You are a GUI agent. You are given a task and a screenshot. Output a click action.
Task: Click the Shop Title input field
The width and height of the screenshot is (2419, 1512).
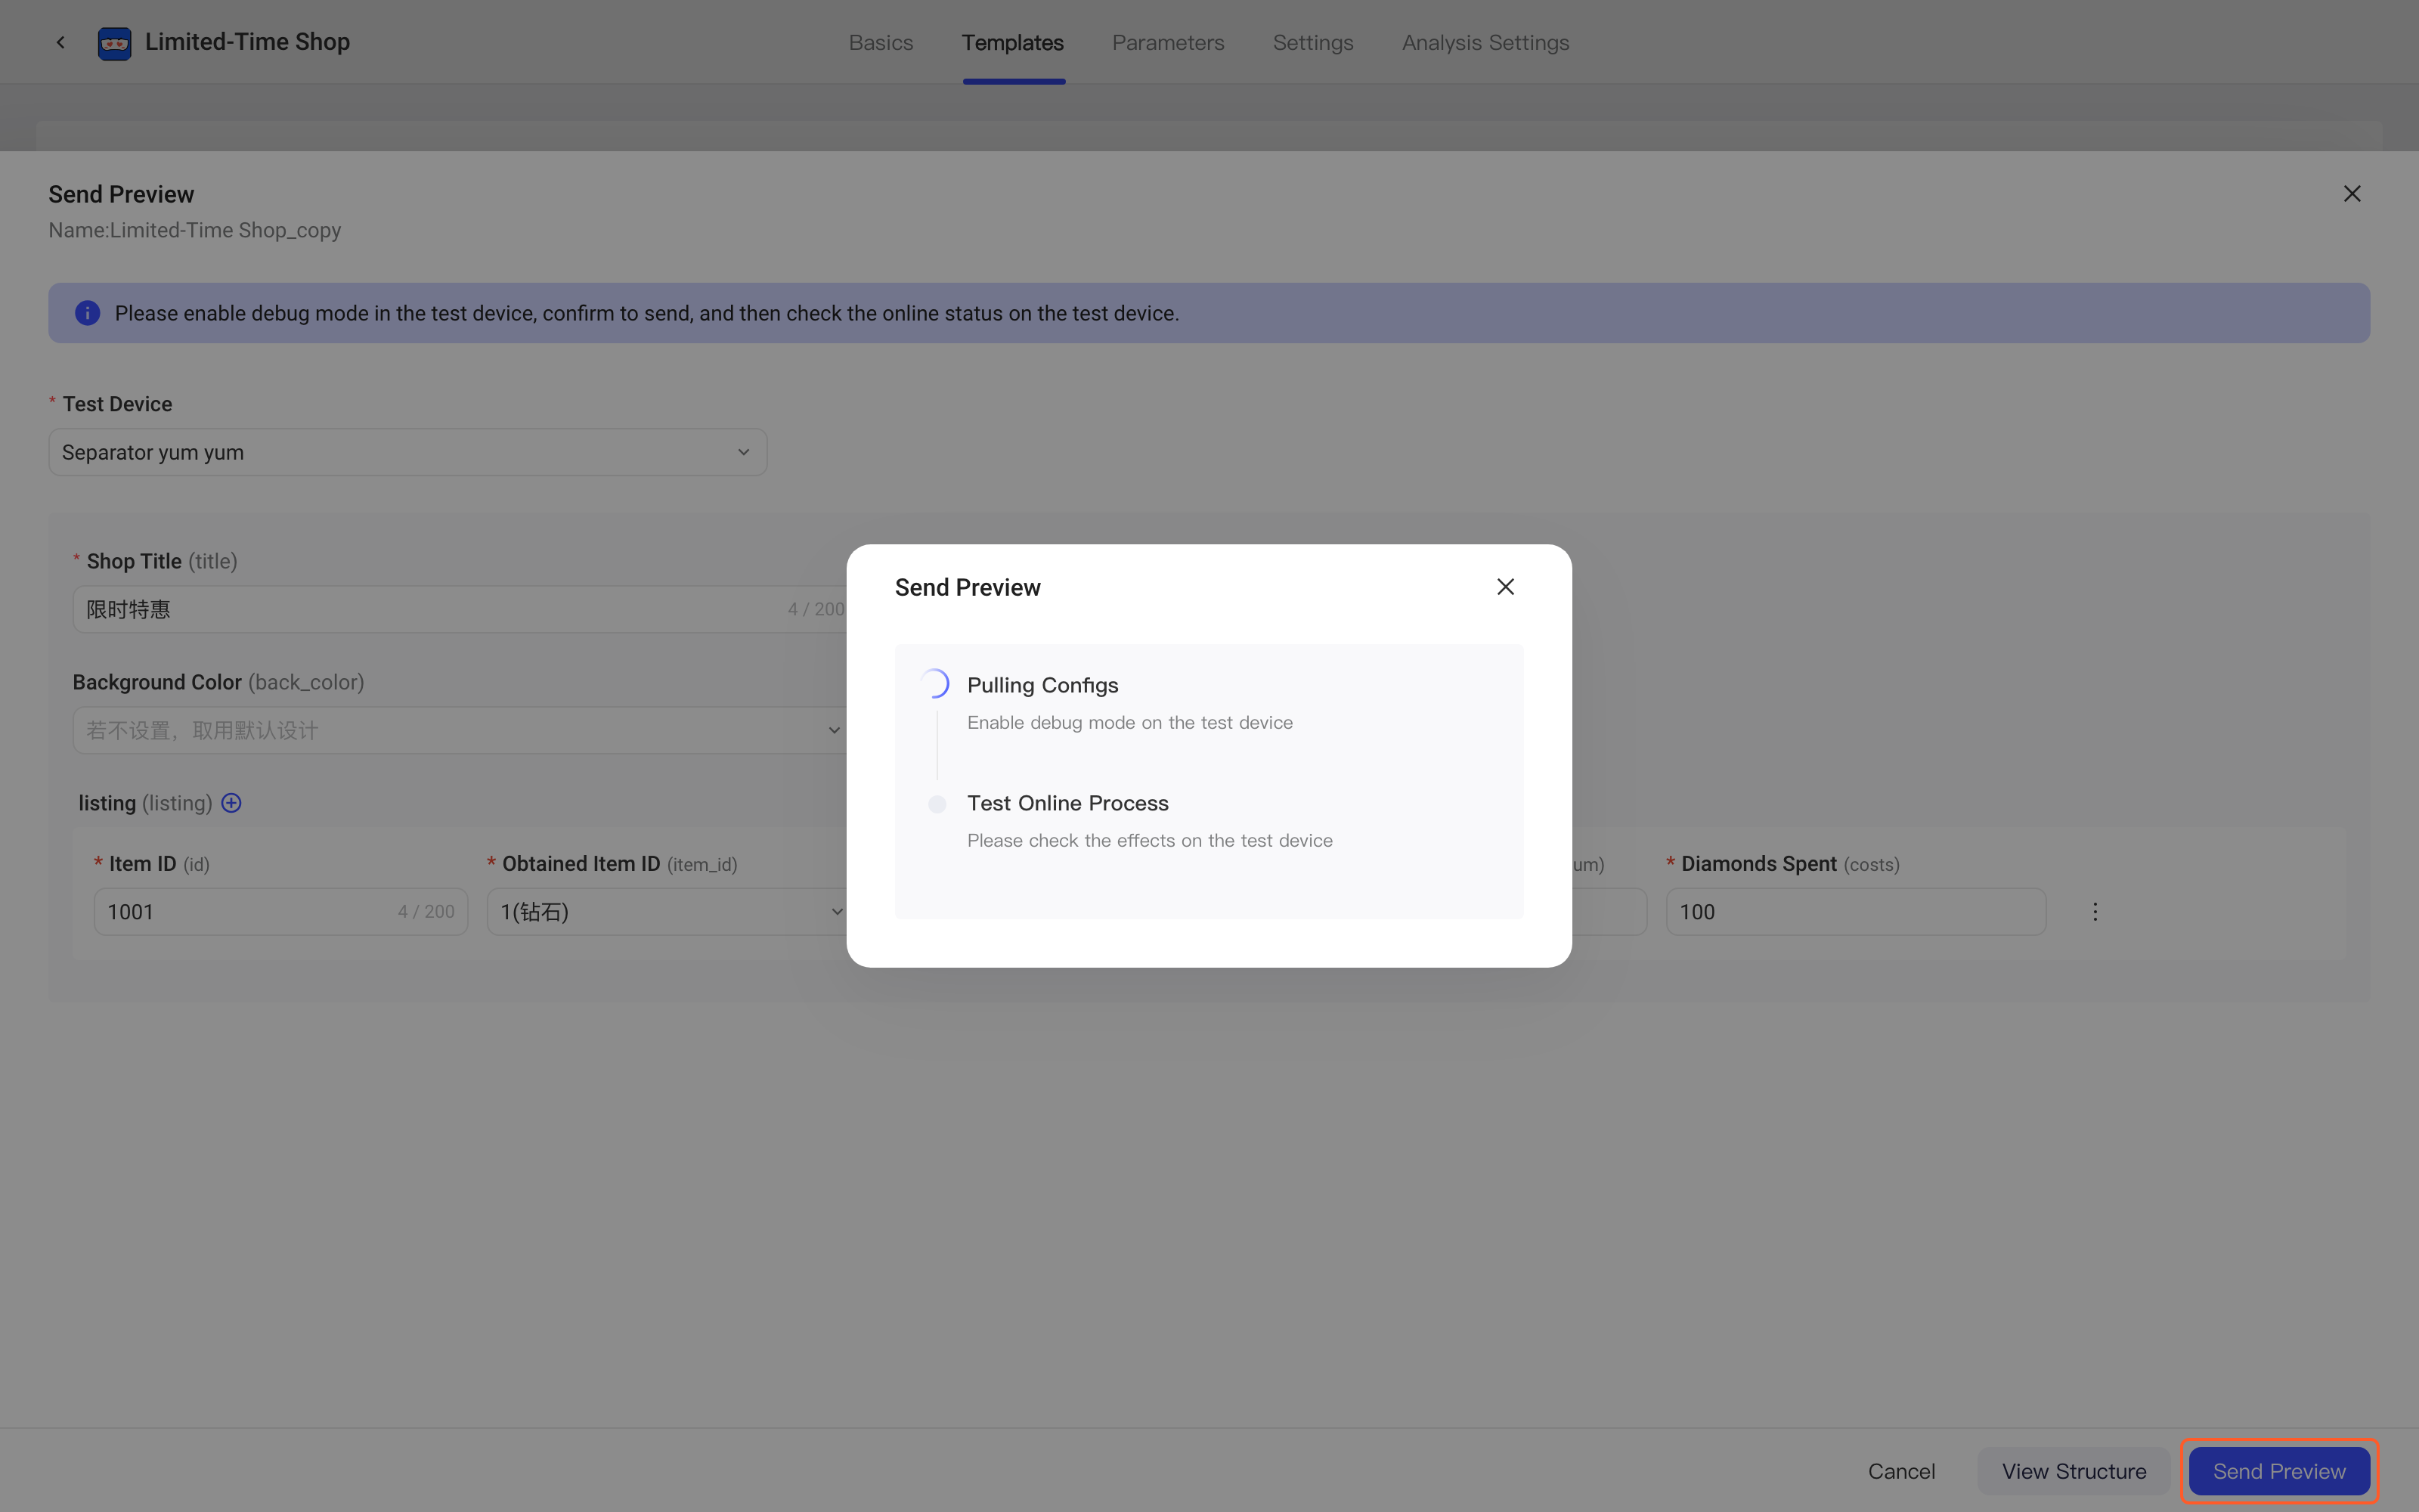(460, 609)
